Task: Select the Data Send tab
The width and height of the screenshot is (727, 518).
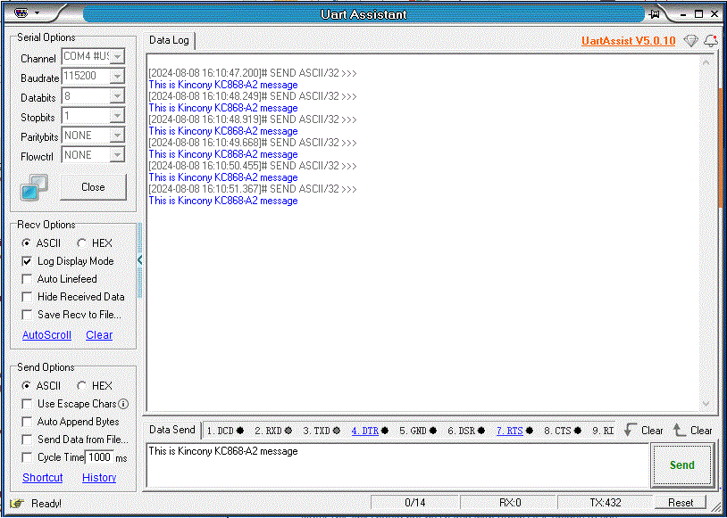Action: [x=171, y=430]
